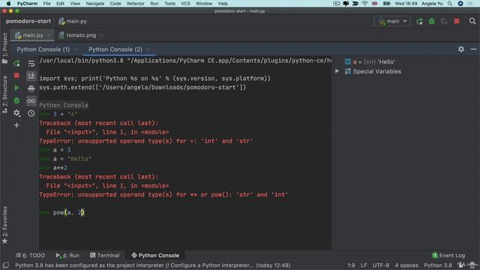
Task: Click 4 spaces indent setting
Action: 406,265
